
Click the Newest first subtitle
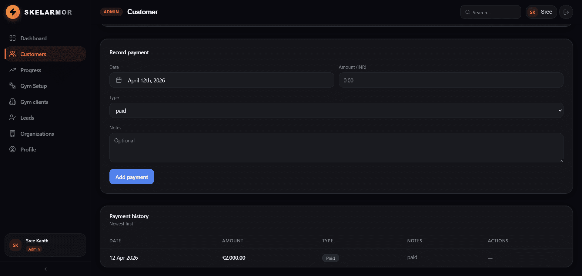pyautogui.click(x=121, y=224)
